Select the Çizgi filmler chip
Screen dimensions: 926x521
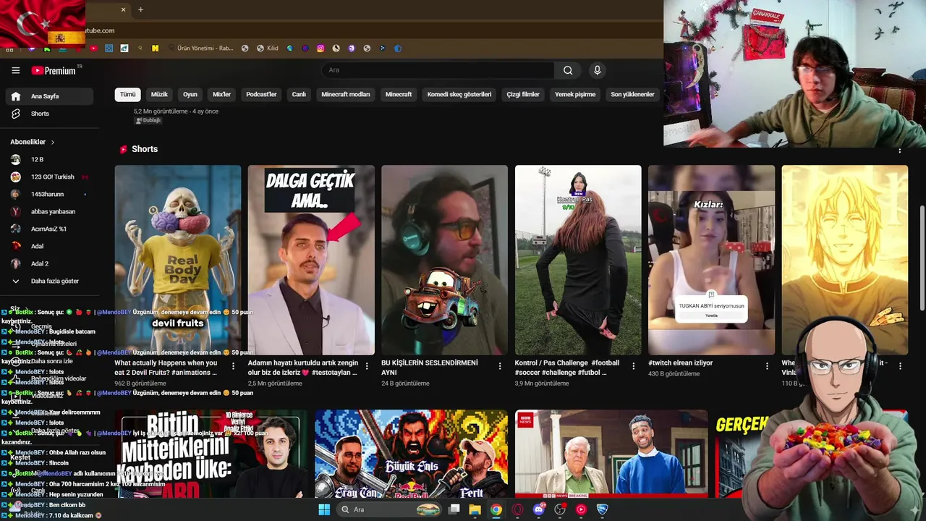point(523,94)
